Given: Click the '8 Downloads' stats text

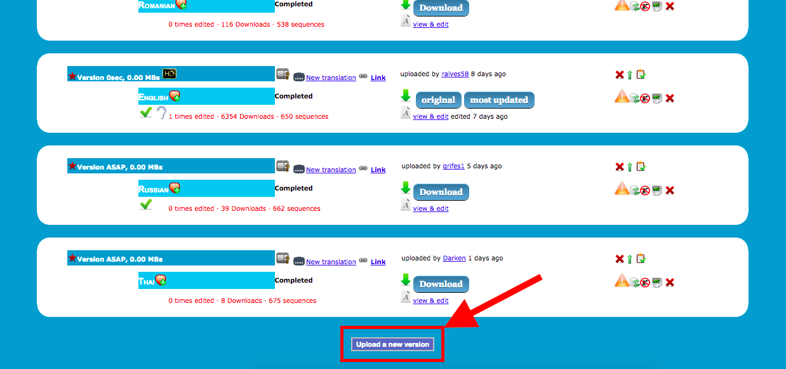Looking at the screenshot, I should tap(241, 301).
